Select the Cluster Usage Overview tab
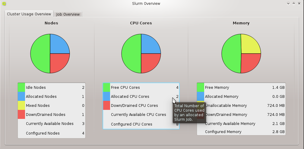The height and width of the screenshot is (149, 304). pos(29,14)
